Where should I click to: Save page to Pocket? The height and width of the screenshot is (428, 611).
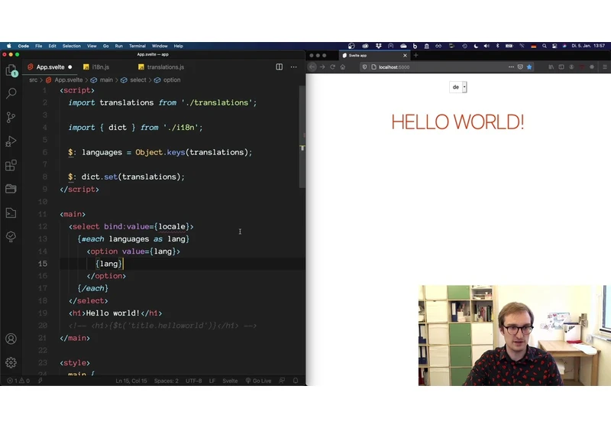520,67
